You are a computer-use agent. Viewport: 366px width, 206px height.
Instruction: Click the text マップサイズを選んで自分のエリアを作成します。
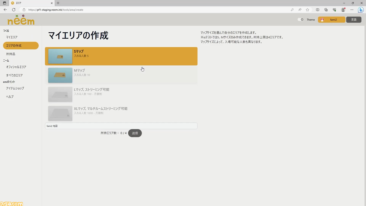[x=228, y=33]
